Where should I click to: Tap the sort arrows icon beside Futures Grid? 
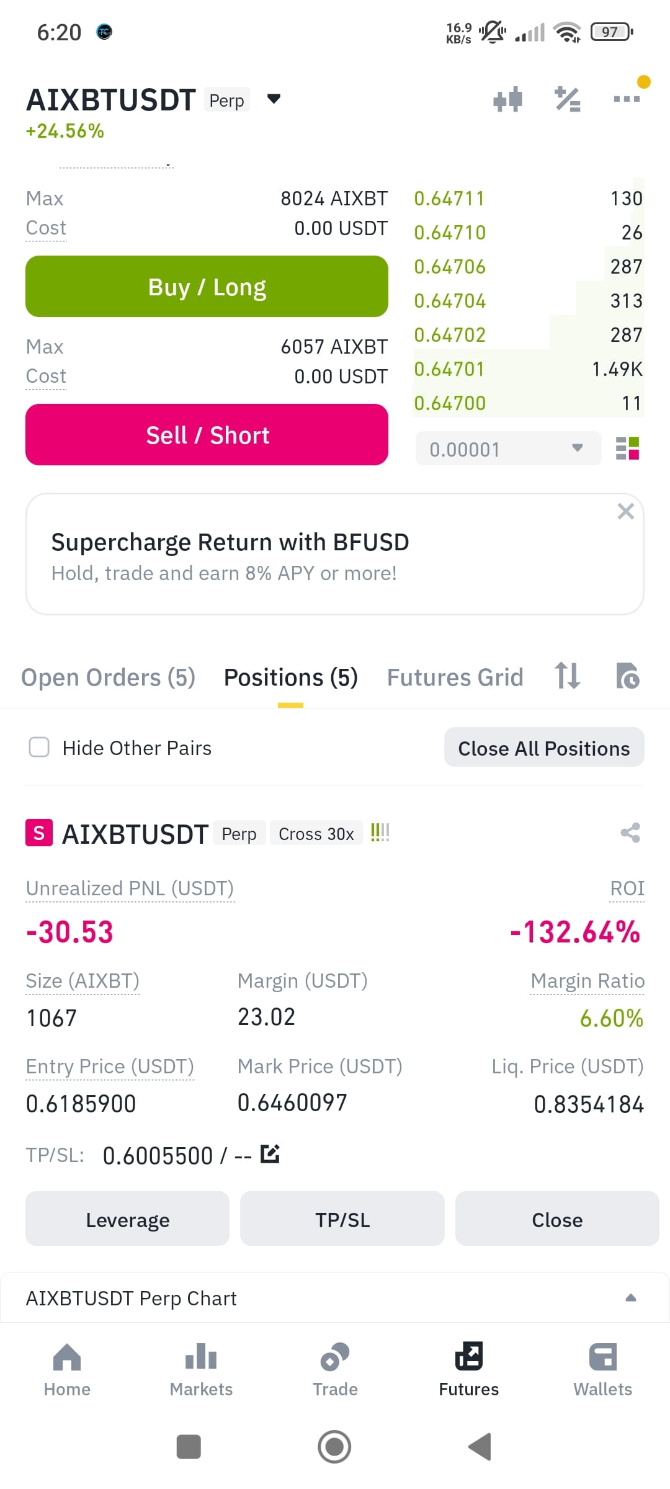click(568, 676)
